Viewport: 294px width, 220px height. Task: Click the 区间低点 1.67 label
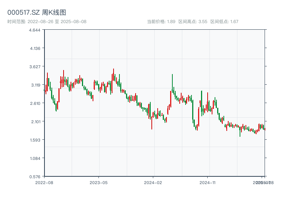pyautogui.click(x=224, y=22)
